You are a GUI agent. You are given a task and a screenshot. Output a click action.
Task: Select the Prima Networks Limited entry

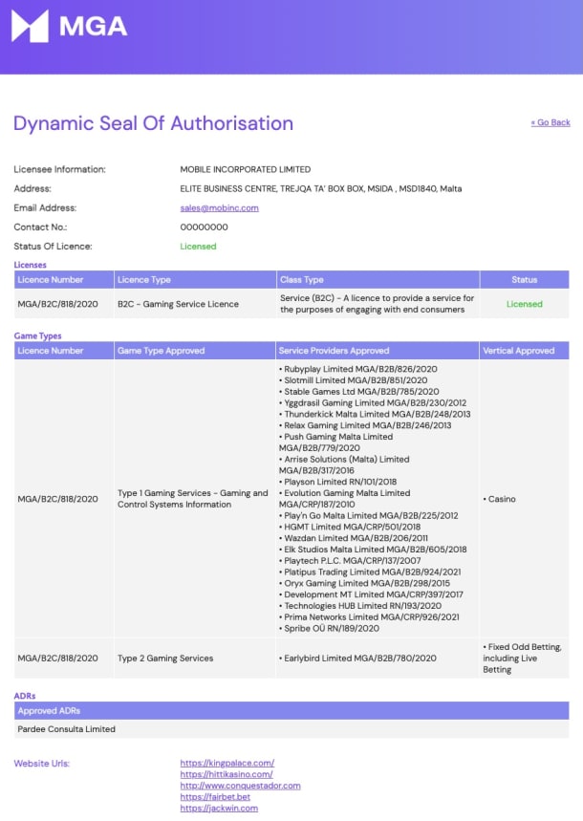click(x=369, y=617)
